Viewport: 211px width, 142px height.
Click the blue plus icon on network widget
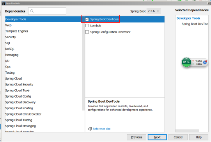205,62
